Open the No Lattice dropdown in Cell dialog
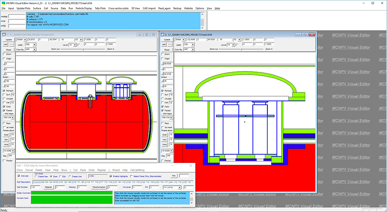The image size is (387, 212). (179, 187)
